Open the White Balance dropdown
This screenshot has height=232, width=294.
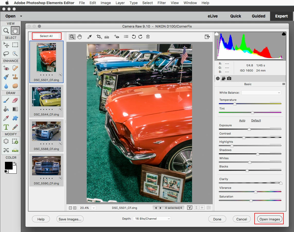tap(261, 93)
